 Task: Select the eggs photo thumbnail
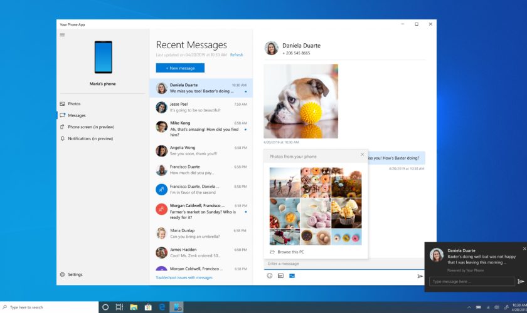[315, 237]
